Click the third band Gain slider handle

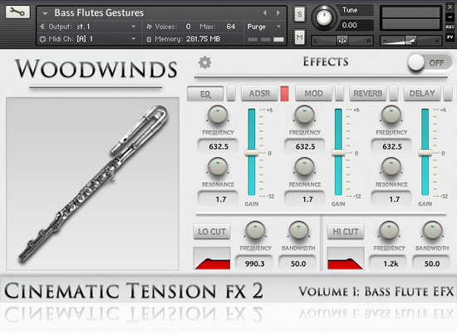[x=425, y=152]
